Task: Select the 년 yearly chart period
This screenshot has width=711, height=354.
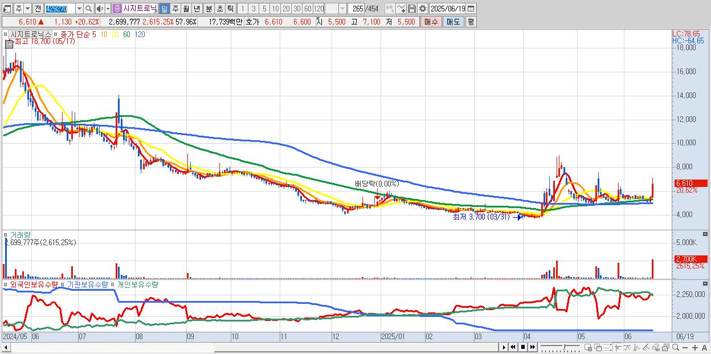Action: click(197, 9)
